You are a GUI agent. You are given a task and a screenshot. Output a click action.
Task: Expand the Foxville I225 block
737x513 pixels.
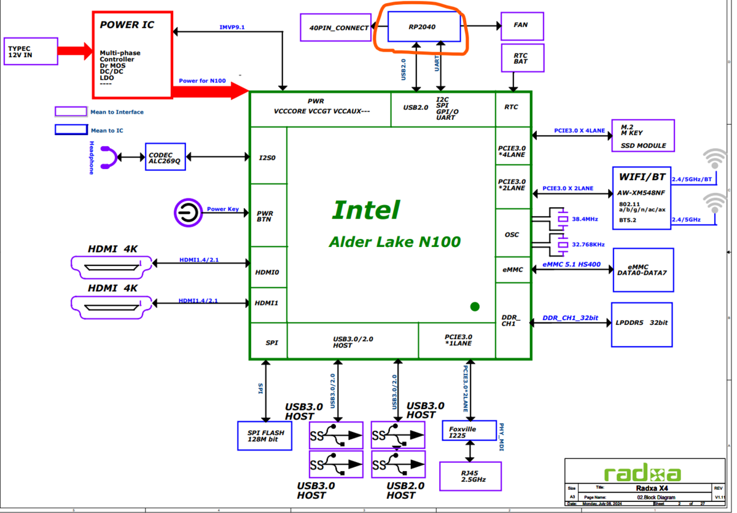(x=468, y=430)
